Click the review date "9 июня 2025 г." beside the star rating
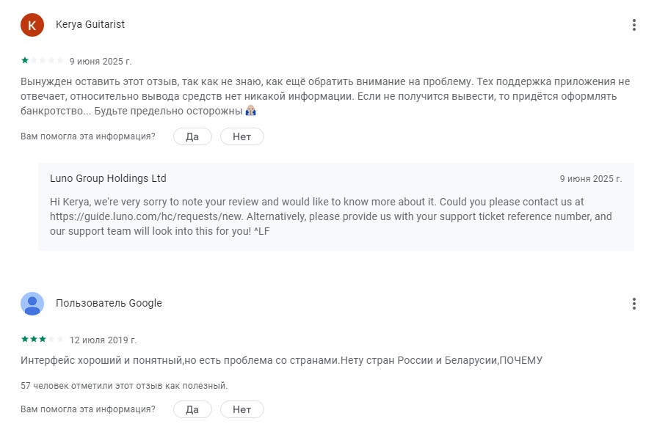Image resolution: width=646 pixels, height=424 pixels. click(101, 62)
